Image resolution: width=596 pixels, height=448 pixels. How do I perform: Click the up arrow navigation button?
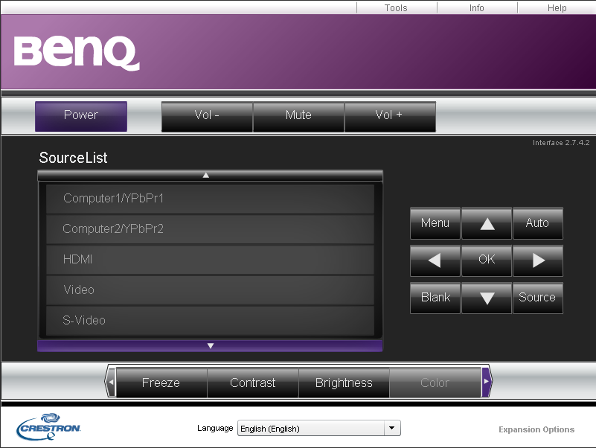click(487, 223)
